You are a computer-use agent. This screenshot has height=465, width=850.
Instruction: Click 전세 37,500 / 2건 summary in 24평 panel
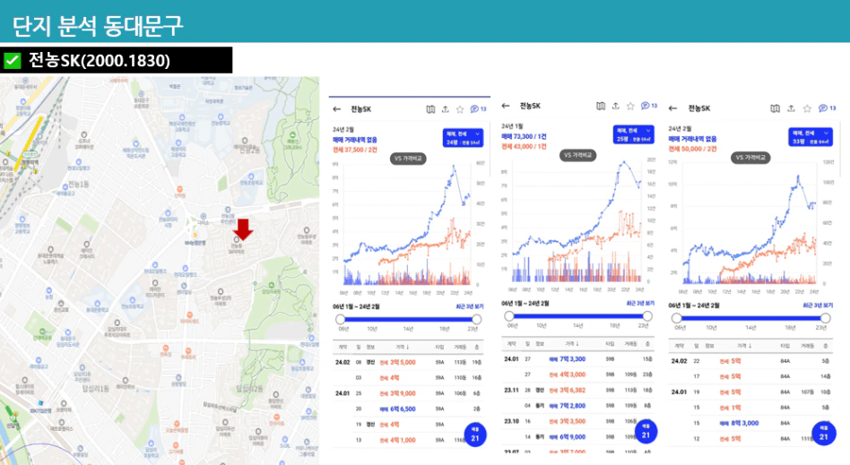coord(354,150)
